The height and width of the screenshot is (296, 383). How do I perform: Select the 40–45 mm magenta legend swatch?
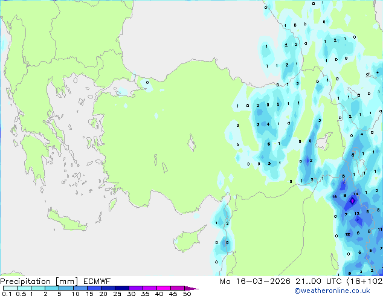tap(164, 288)
